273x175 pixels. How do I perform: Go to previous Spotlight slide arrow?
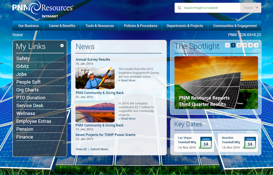click(227, 45)
